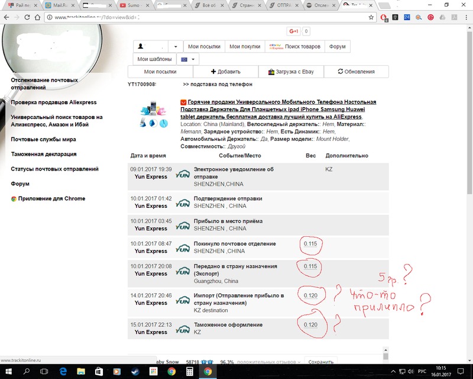
Task: Open Проверка продавцов Aliexpress sidebar link
Action: (54, 102)
